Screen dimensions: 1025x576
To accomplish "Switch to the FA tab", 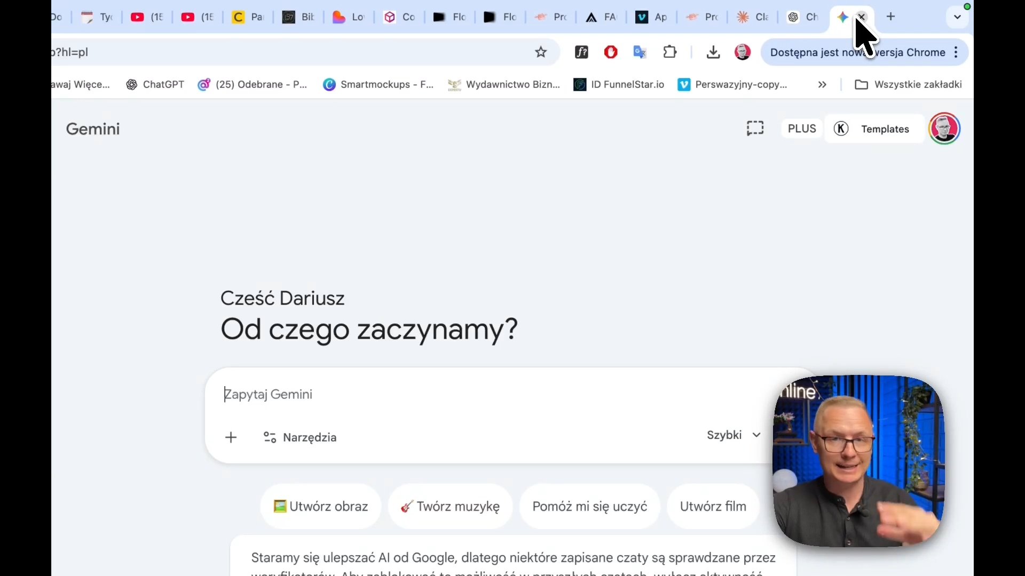I will pyautogui.click(x=601, y=17).
